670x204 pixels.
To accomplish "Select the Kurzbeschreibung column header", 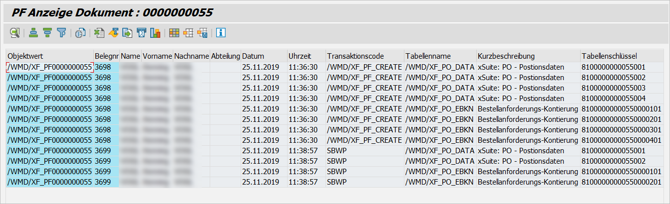I will click(x=528, y=56).
